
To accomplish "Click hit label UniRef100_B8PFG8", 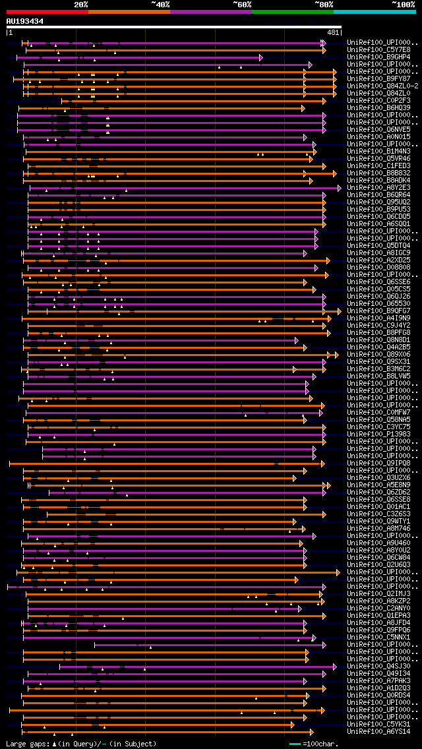I will coord(378,332).
